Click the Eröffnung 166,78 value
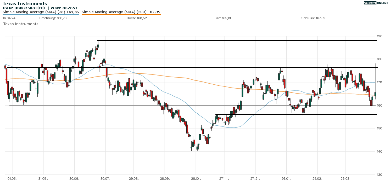The height and width of the screenshot is (180, 390). pos(53,18)
